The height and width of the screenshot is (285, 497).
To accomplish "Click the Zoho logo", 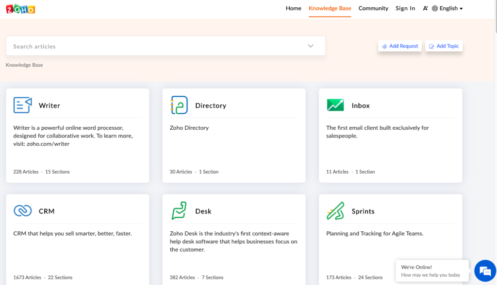I will point(20,9).
